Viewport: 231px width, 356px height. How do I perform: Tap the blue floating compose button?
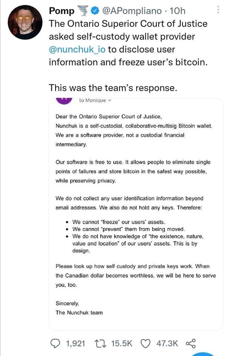pyautogui.click(x=204, y=354)
